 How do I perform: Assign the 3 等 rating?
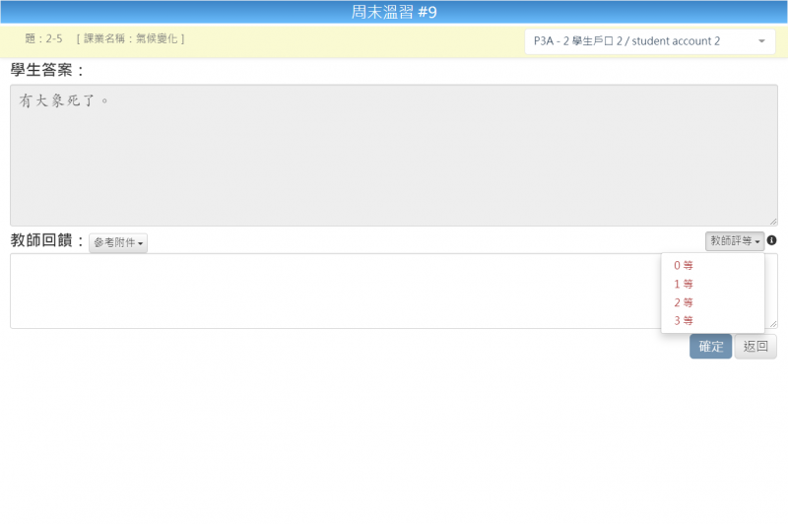(684, 321)
